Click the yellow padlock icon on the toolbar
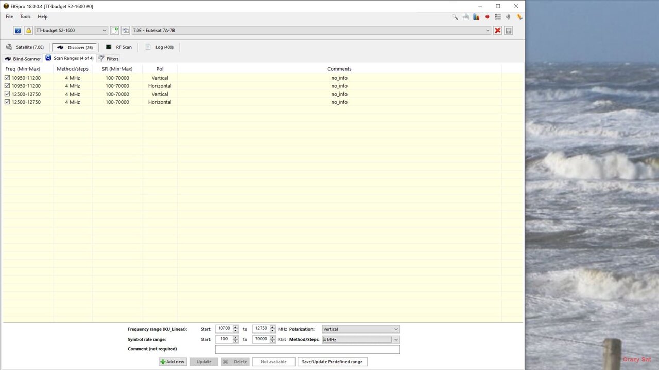This screenshot has height=370, width=659. tap(29, 30)
